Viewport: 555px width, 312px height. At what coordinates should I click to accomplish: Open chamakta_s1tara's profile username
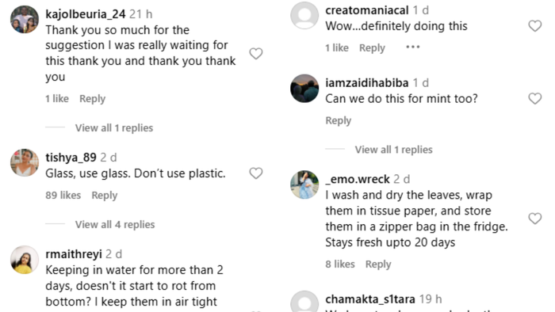pyautogui.click(x=370, y=299)
